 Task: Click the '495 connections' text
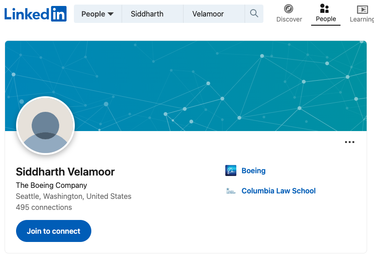tap(44, 207)
